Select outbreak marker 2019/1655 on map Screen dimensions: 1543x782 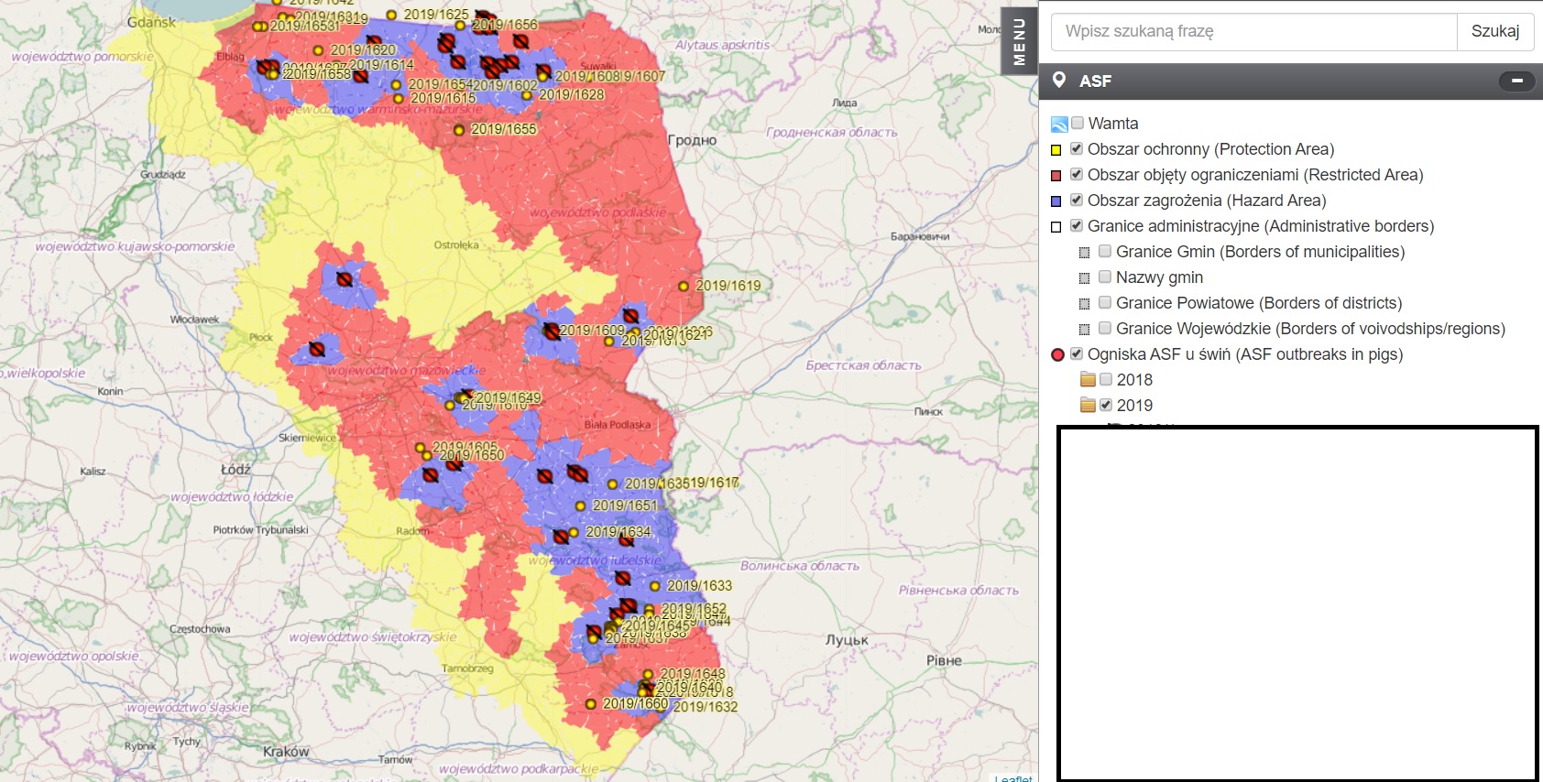coord(459,130)
